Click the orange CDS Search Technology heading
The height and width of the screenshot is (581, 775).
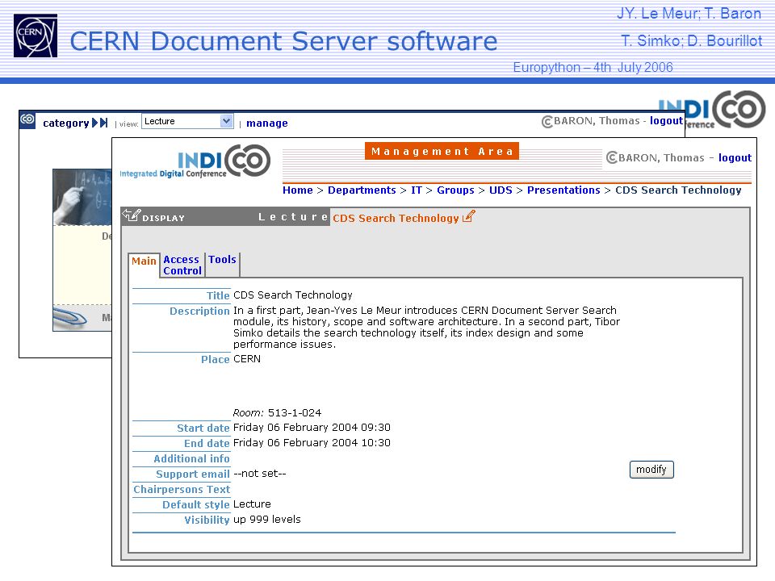point(396,219)
